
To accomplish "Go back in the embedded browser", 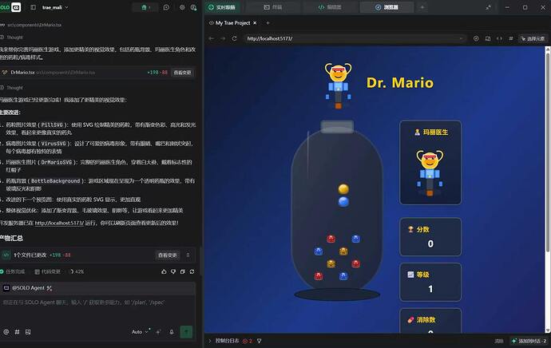I will tap(211, 38).
